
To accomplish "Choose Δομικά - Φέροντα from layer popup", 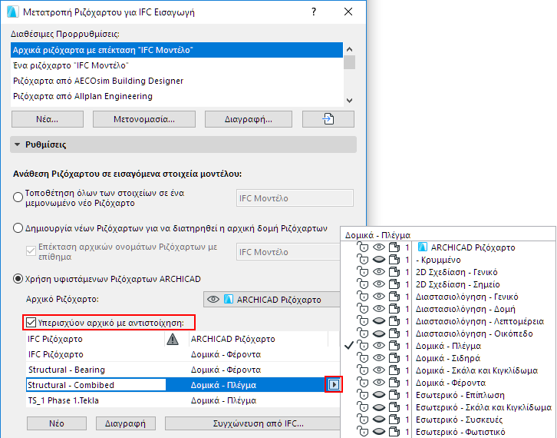I will pos(450,383).
